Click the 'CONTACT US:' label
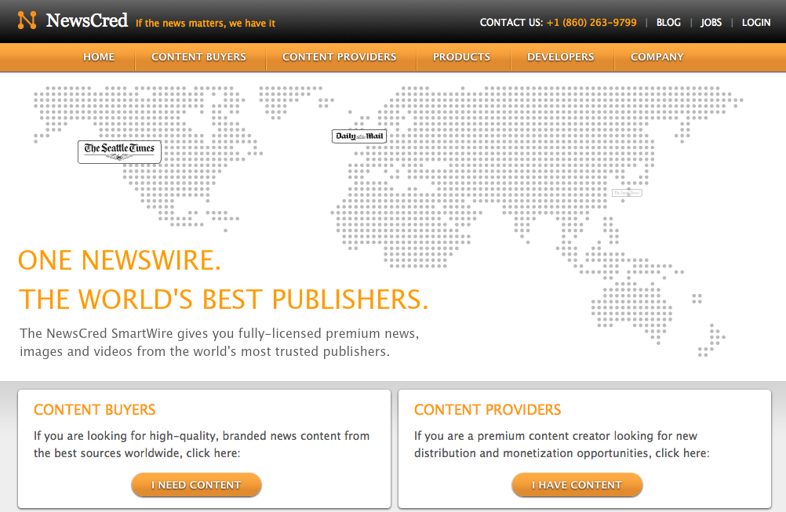The width and height of the screenshot is (786, 512). click(511, 23)
